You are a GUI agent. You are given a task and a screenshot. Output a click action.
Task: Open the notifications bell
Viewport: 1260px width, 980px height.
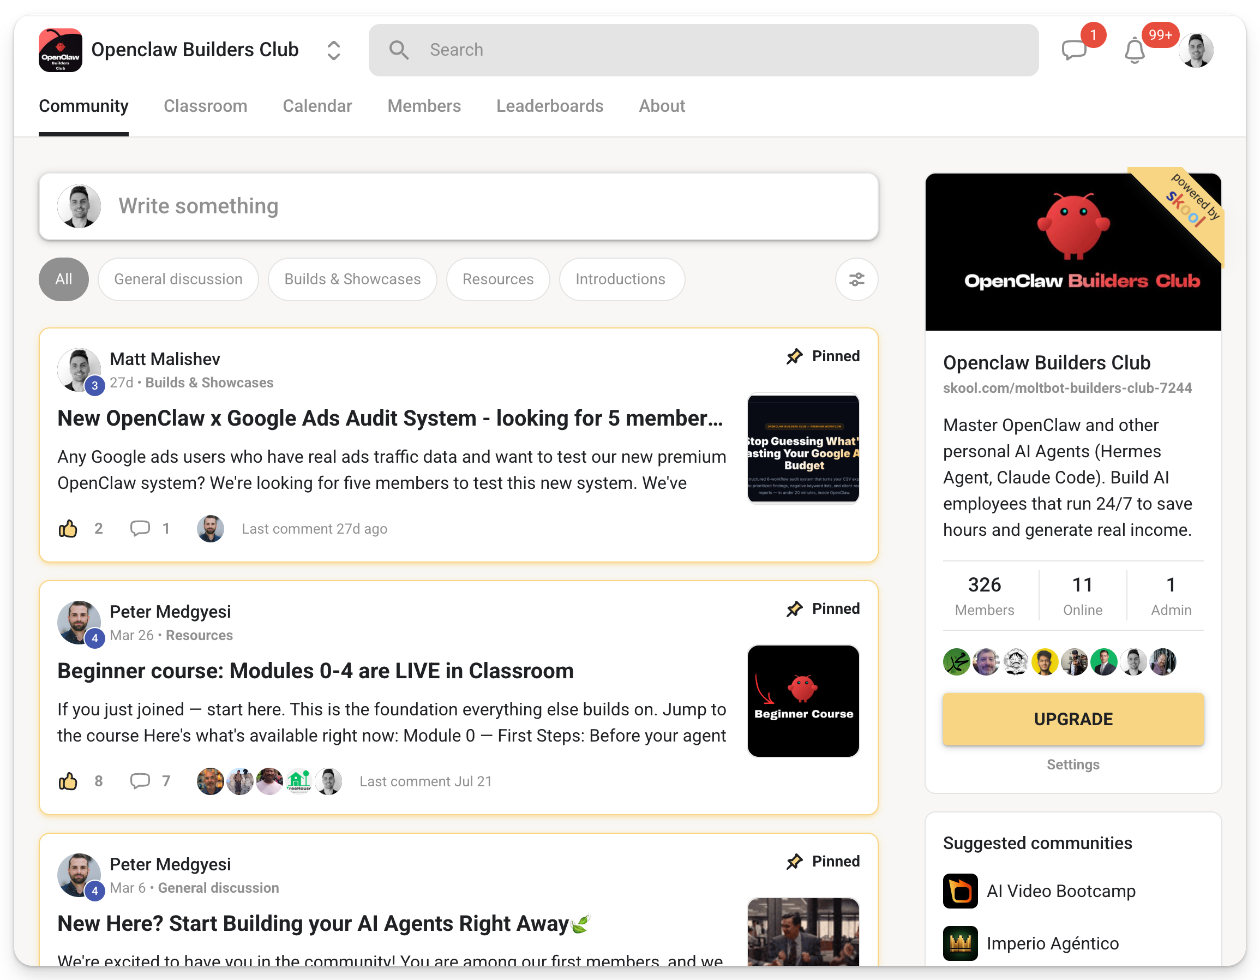(x=1134, y=50)
